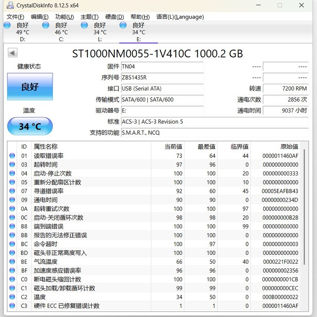Click the 接口 field USB (Serial ATA)
317x317 pixels.
[x=162, y=89]
